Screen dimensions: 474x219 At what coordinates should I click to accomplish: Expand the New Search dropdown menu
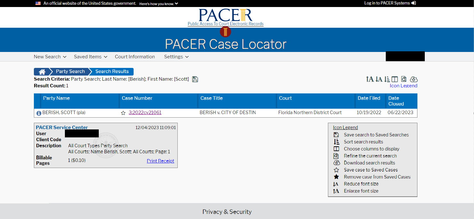[50, 57]
